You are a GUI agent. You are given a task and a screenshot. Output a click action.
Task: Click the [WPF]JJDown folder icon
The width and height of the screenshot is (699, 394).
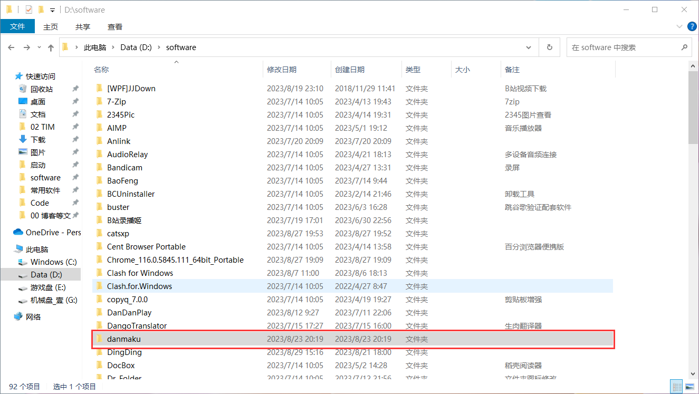pyautogui.click(x=99, y=88)
